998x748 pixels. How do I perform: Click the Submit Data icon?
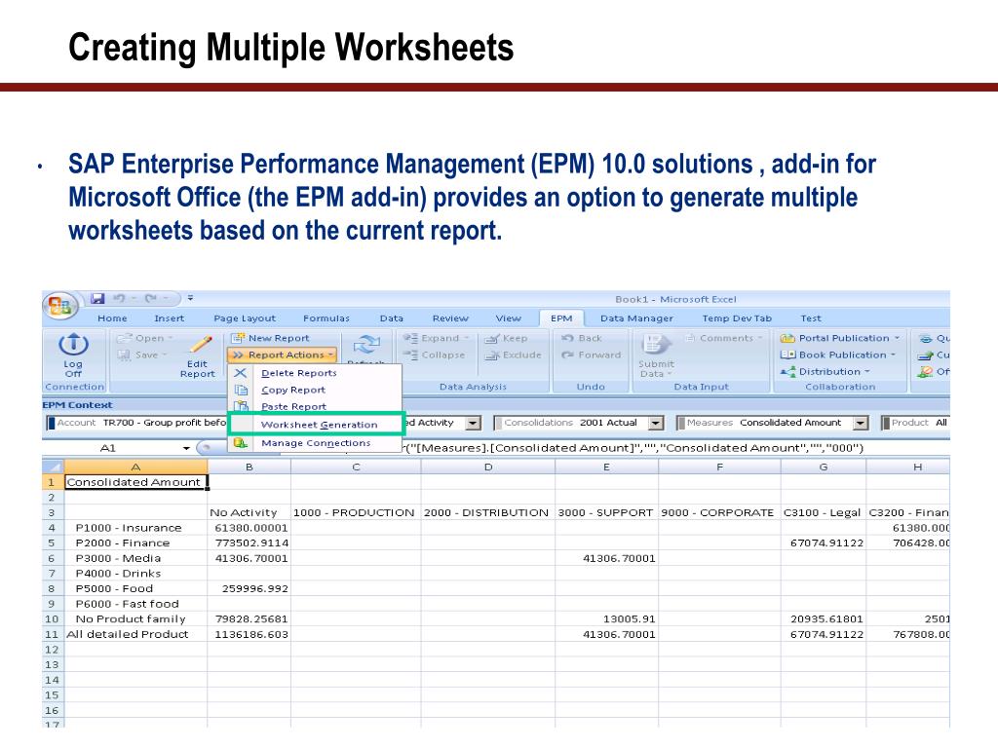tap(656, 344)
